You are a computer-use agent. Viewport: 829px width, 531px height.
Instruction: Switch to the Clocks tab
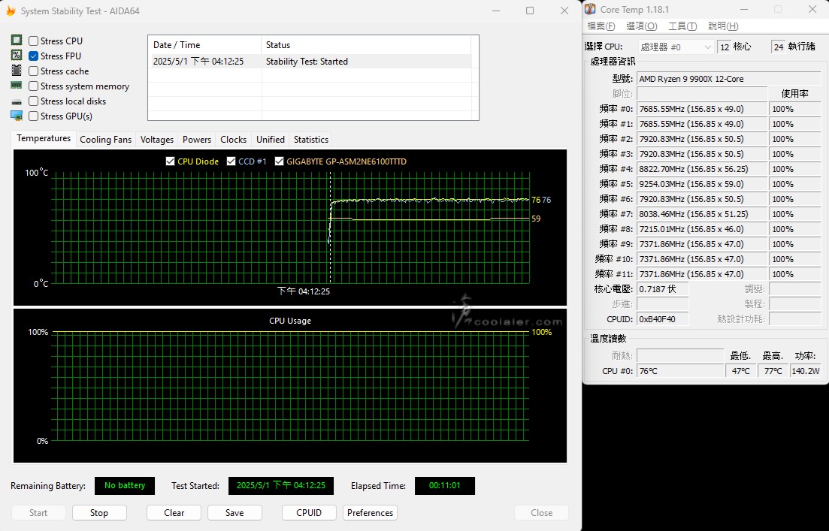pos(233,140)
